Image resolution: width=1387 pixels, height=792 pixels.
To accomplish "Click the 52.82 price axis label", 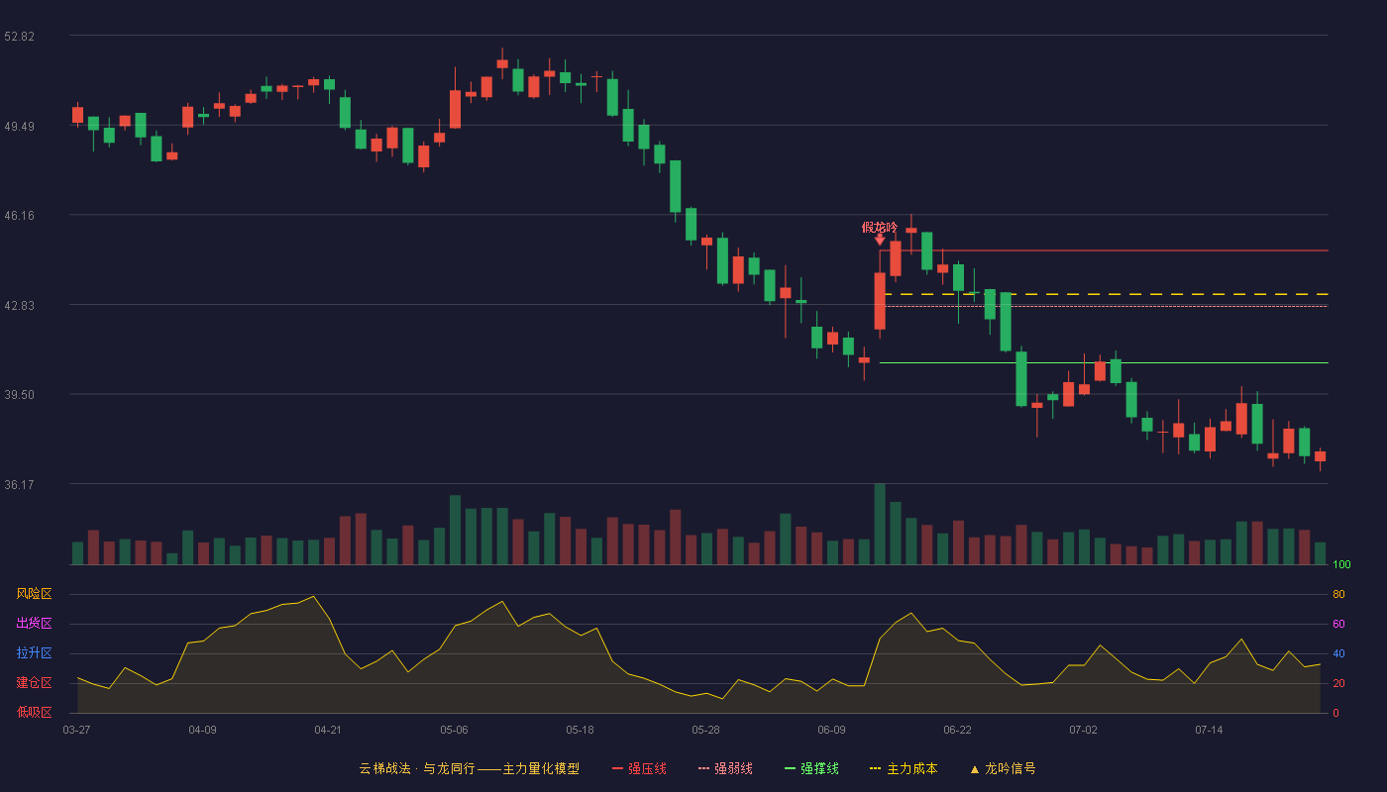I will pyautogui.click(x=20, y=37).
